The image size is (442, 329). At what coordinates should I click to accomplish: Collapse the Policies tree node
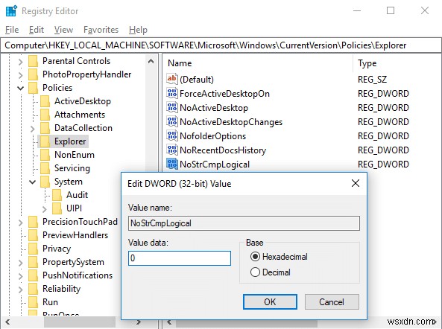(21, 88)
